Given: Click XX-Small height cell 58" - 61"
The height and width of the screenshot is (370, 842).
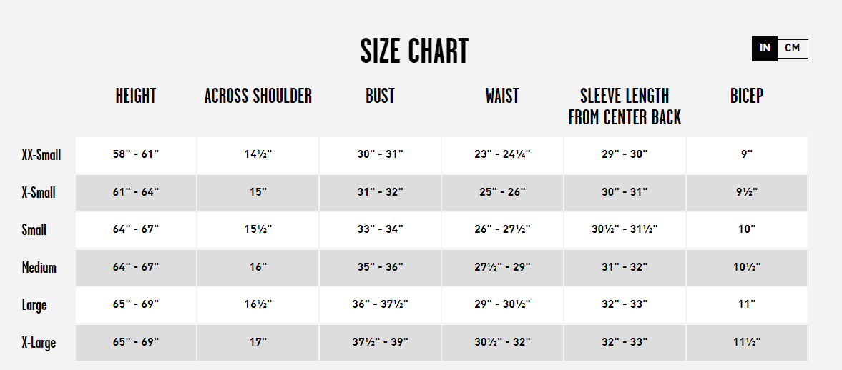Looking at the screenshot, I should pos(136,154).
